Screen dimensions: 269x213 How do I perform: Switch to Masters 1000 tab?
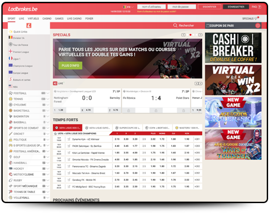(187, 128)
